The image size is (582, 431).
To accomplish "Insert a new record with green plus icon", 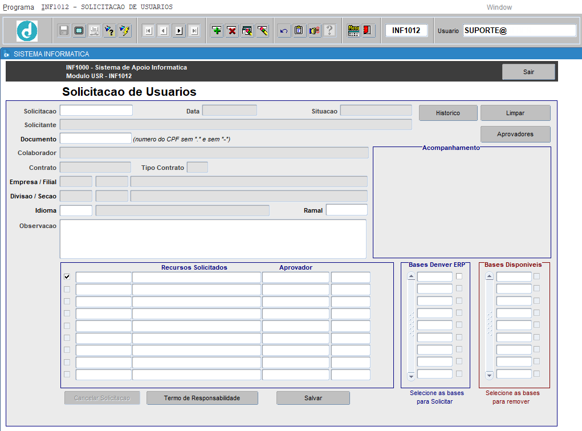I will [x=217, y=30].
